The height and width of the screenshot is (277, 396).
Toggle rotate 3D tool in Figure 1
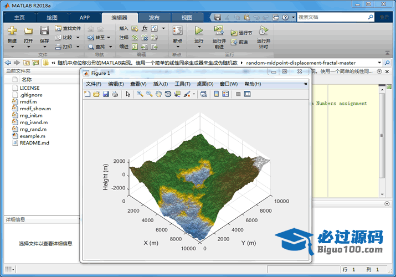168,94
